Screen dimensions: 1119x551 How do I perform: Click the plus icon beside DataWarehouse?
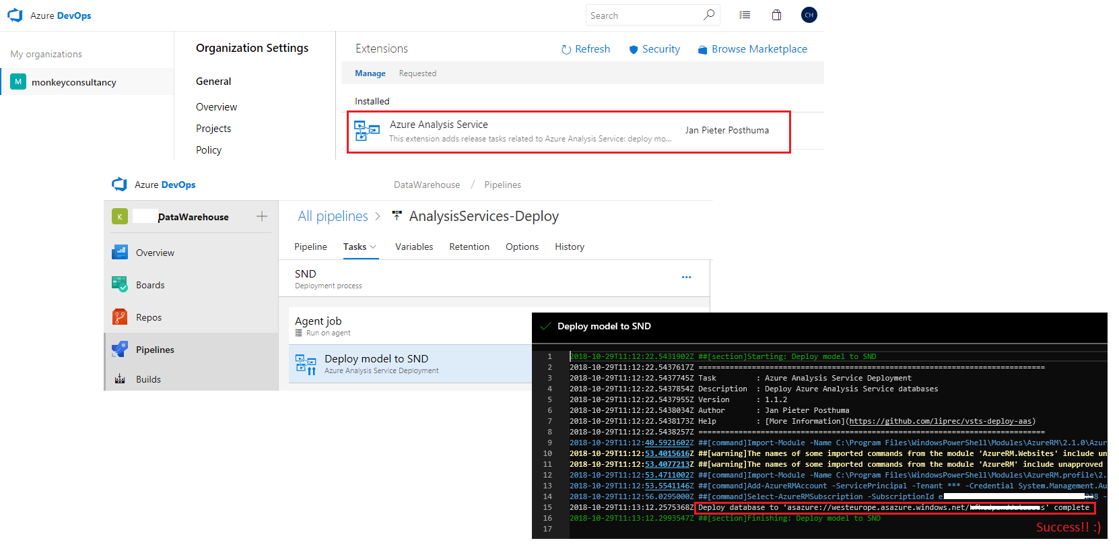click(262, 216)
